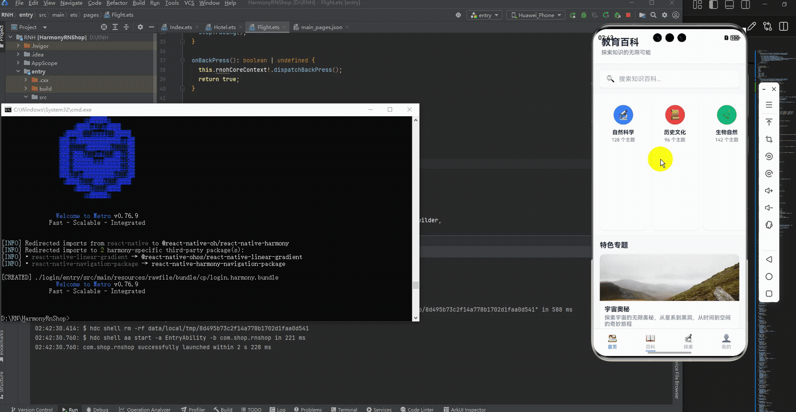Open the Refactor menu
The height and width of the screenshot is (412, 796).
pyautogui.click(x=116, y=3)
